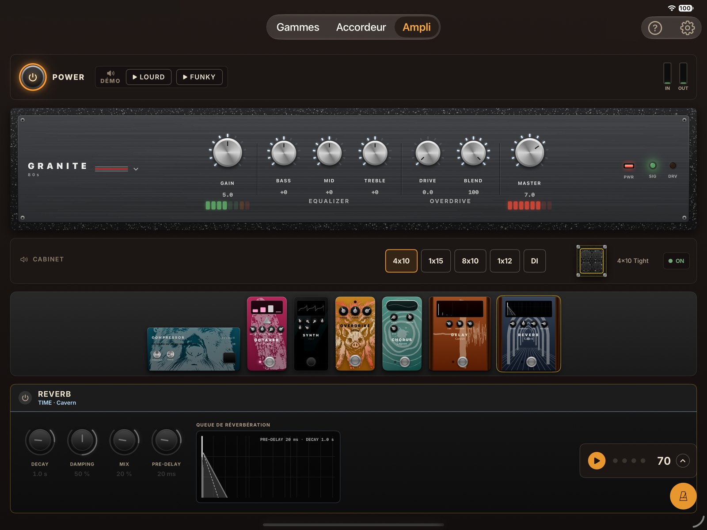Viewport: 707px width, 530px height.
Task: Select the DI cabinet option
Action: [535, 261]
